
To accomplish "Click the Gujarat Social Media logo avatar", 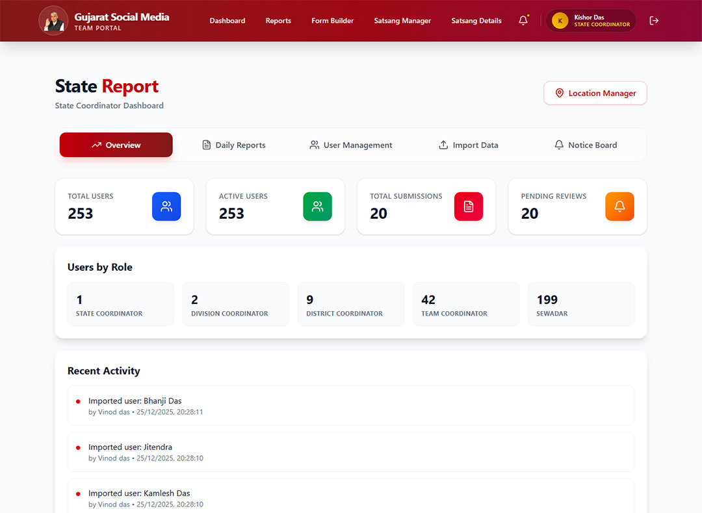I will [53, 20].
